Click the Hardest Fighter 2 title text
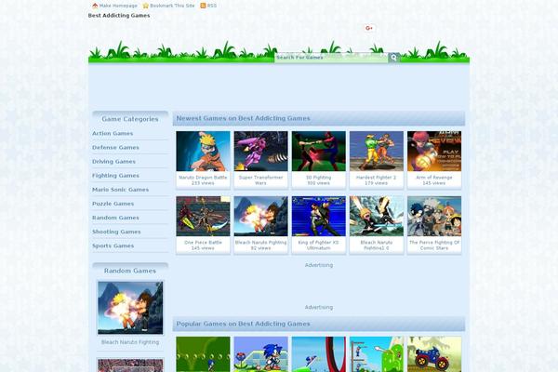This screenshot has height=372, width=558. tap(376, 178)
